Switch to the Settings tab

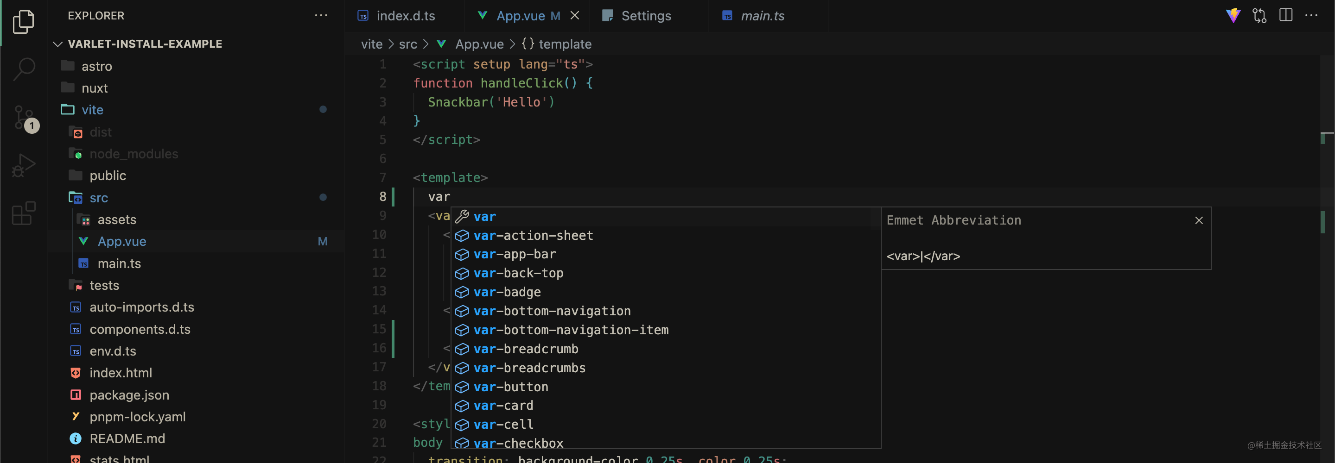coord(646,16)
